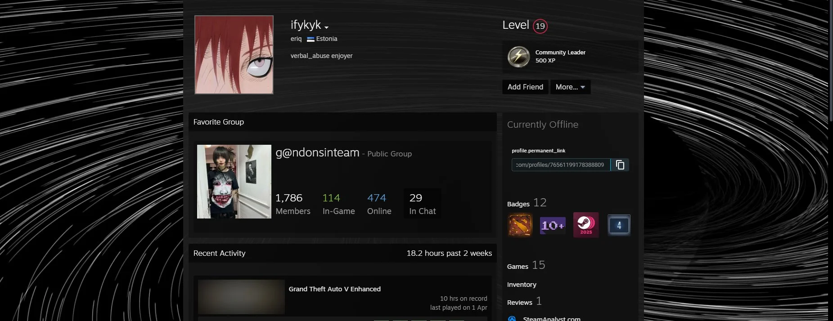Click the Favorite Group header
Screen dimensions: 833x321
point(218,122)
